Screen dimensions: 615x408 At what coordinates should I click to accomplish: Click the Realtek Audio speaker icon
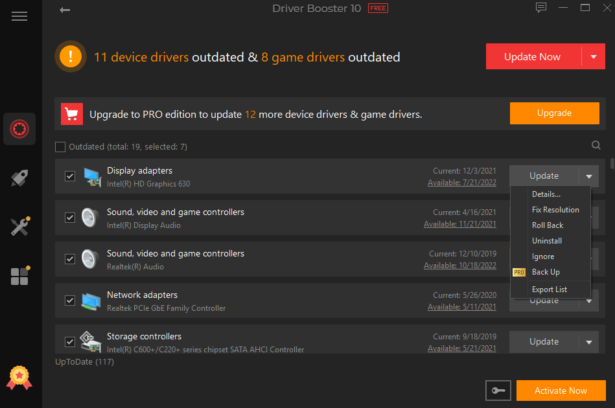coord(90,259)
